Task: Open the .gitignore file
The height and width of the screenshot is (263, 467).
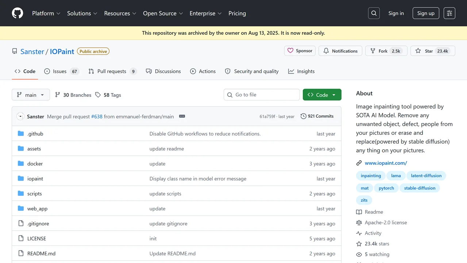Action: point(38,224)
